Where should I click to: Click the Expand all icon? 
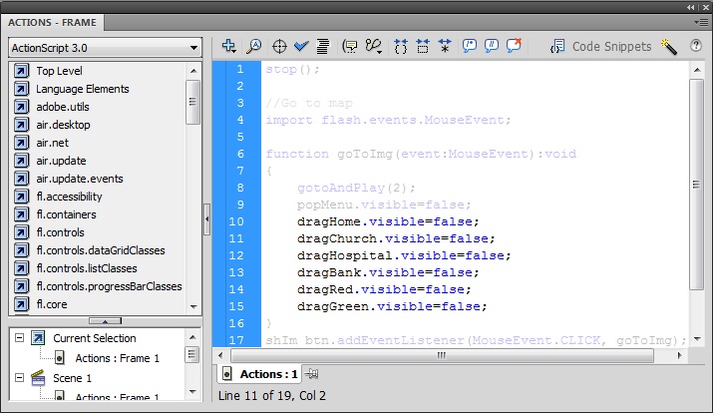tap(445, 47)
